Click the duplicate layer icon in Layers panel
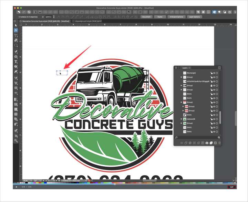This screenshot has width=248, height=202. tap(211, 143)
